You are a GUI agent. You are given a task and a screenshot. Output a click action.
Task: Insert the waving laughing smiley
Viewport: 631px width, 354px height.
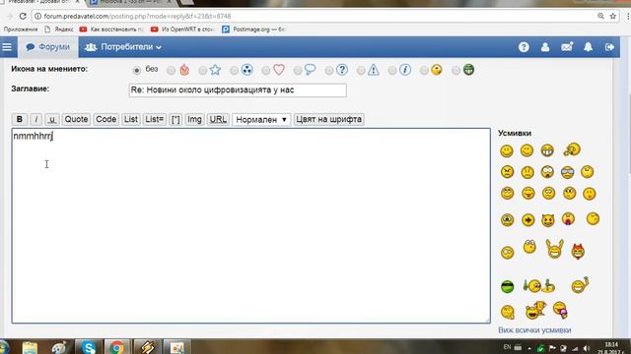[x=580, y=285]
